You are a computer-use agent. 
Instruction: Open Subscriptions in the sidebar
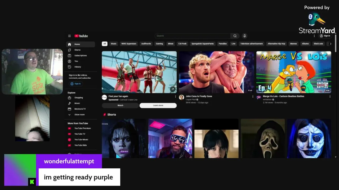pos(81,56)
